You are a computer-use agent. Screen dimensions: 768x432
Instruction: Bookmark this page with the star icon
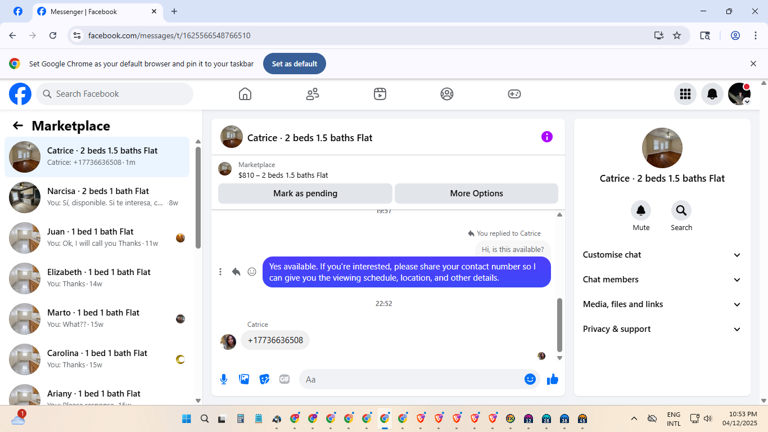[677, 35]
